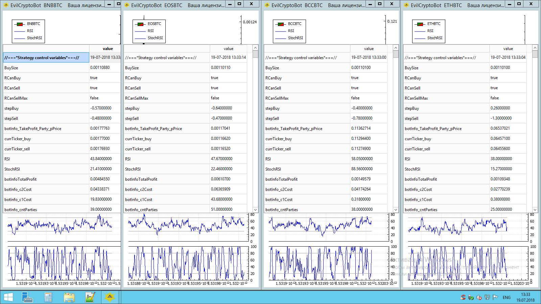Screen dimensions: 541x304
Task: Click the scroll-up arrow in the ETHBTC table
Action: pyautogui.click(x=535, y=48)
